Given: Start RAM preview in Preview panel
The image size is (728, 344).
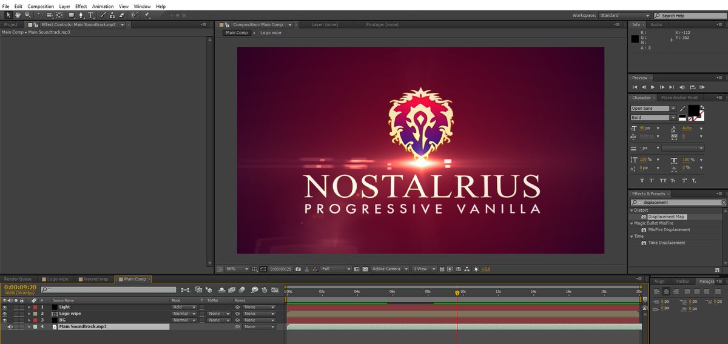Looking at the screenshot, I should tap(702, 87).
